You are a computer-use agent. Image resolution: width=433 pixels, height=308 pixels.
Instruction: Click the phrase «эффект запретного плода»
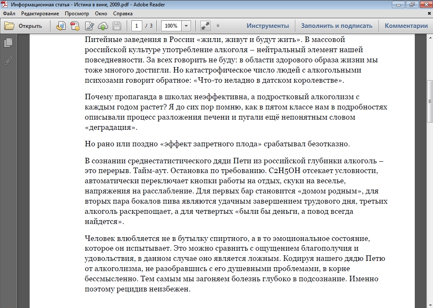tap(211, 144)
